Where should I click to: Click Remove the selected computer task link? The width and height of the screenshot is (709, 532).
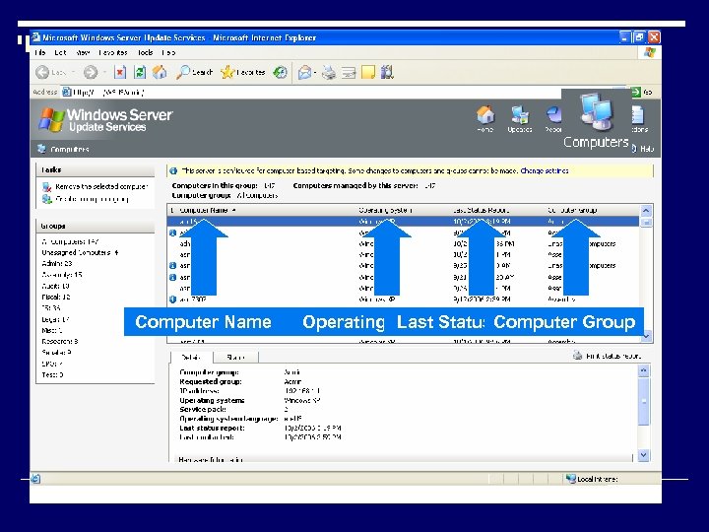click(x=101, y=186)
